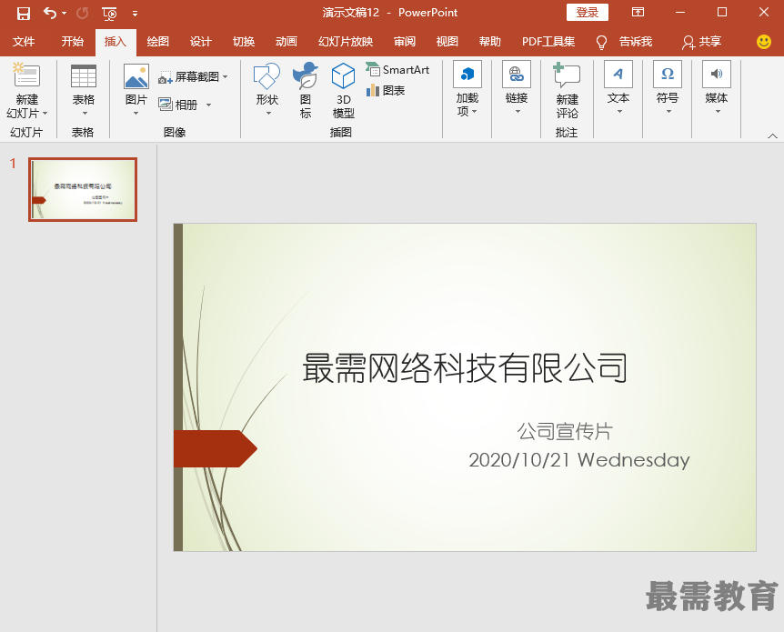Send feedback via the smiley icon

[764, 42]
